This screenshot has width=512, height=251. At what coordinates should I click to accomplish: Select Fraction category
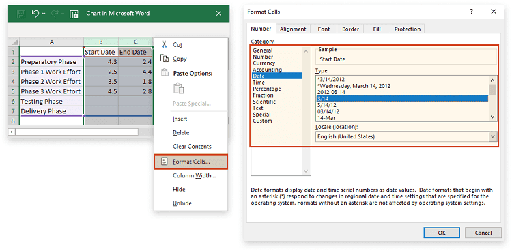pyautogui.click(x=263, y=95)
